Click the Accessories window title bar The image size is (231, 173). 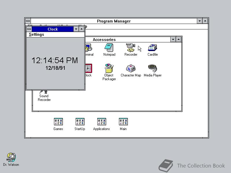coord(128,40)
